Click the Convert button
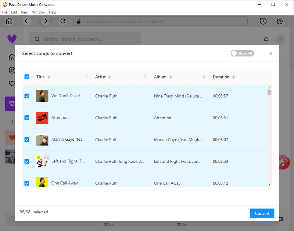Image resolution: width=294 pixels, height=231 pixels. 262,213
